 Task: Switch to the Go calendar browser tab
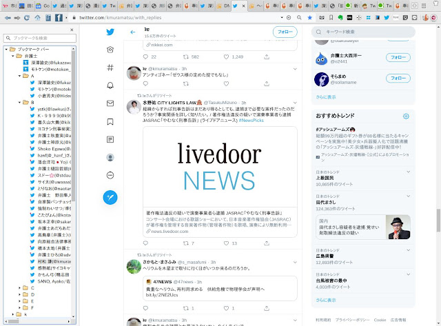[43, 6]
